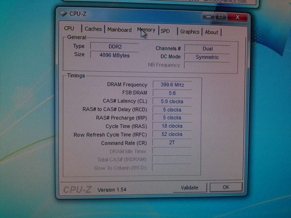Click the 52 clocks tRFC value
291x218 pixels.
[172, 134]
